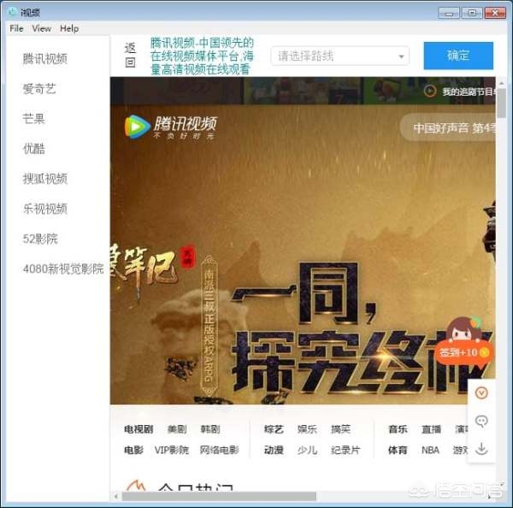Viewport: 513px width, 508px height.
Task: Select 4080新视觉影院 in the sidebar
Action: tap(63, 269)
